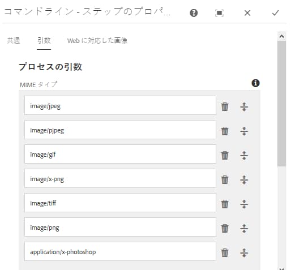The width and height of the screenshot is (291, 270).
Task: Delete the image/jpeg MIME type entry
Action: 225,107
